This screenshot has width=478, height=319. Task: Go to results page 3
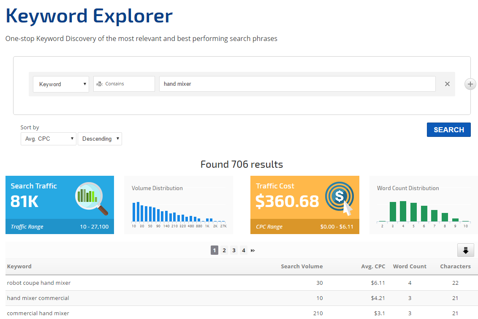coord(234,251)
